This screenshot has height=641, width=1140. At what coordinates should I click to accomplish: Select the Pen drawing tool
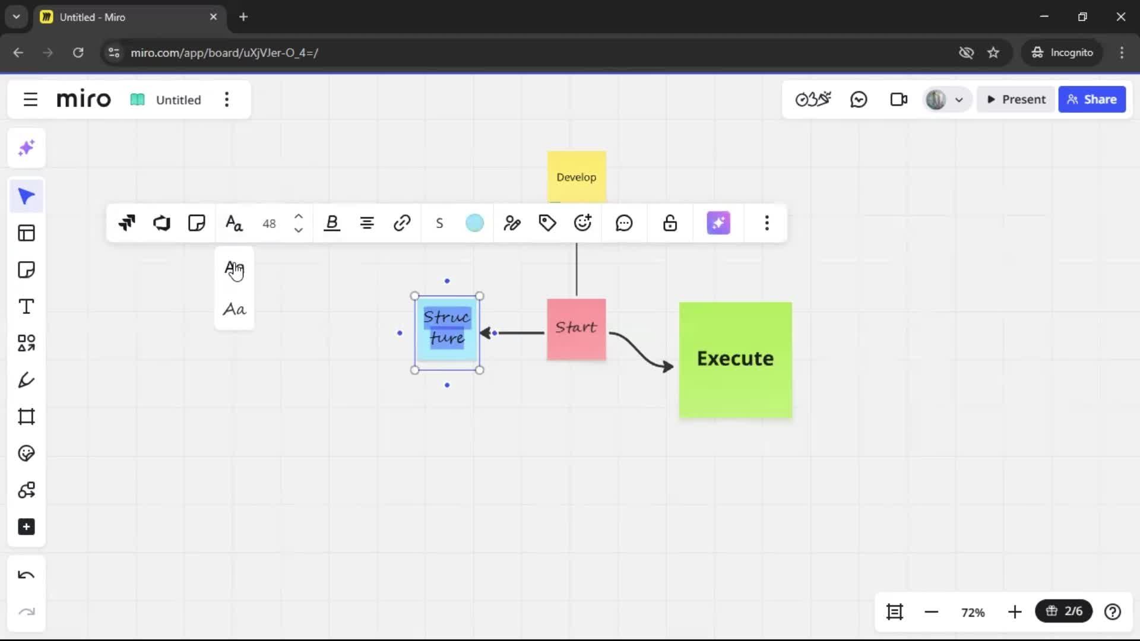pyautogui.click(x=26, y=380)
